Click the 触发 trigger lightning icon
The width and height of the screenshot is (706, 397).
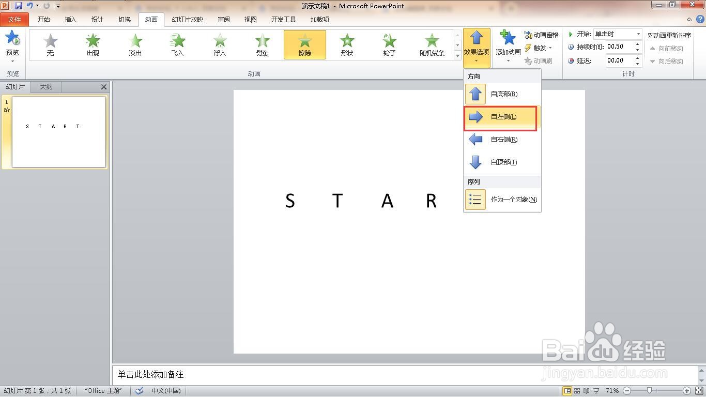tap(528, 48)
